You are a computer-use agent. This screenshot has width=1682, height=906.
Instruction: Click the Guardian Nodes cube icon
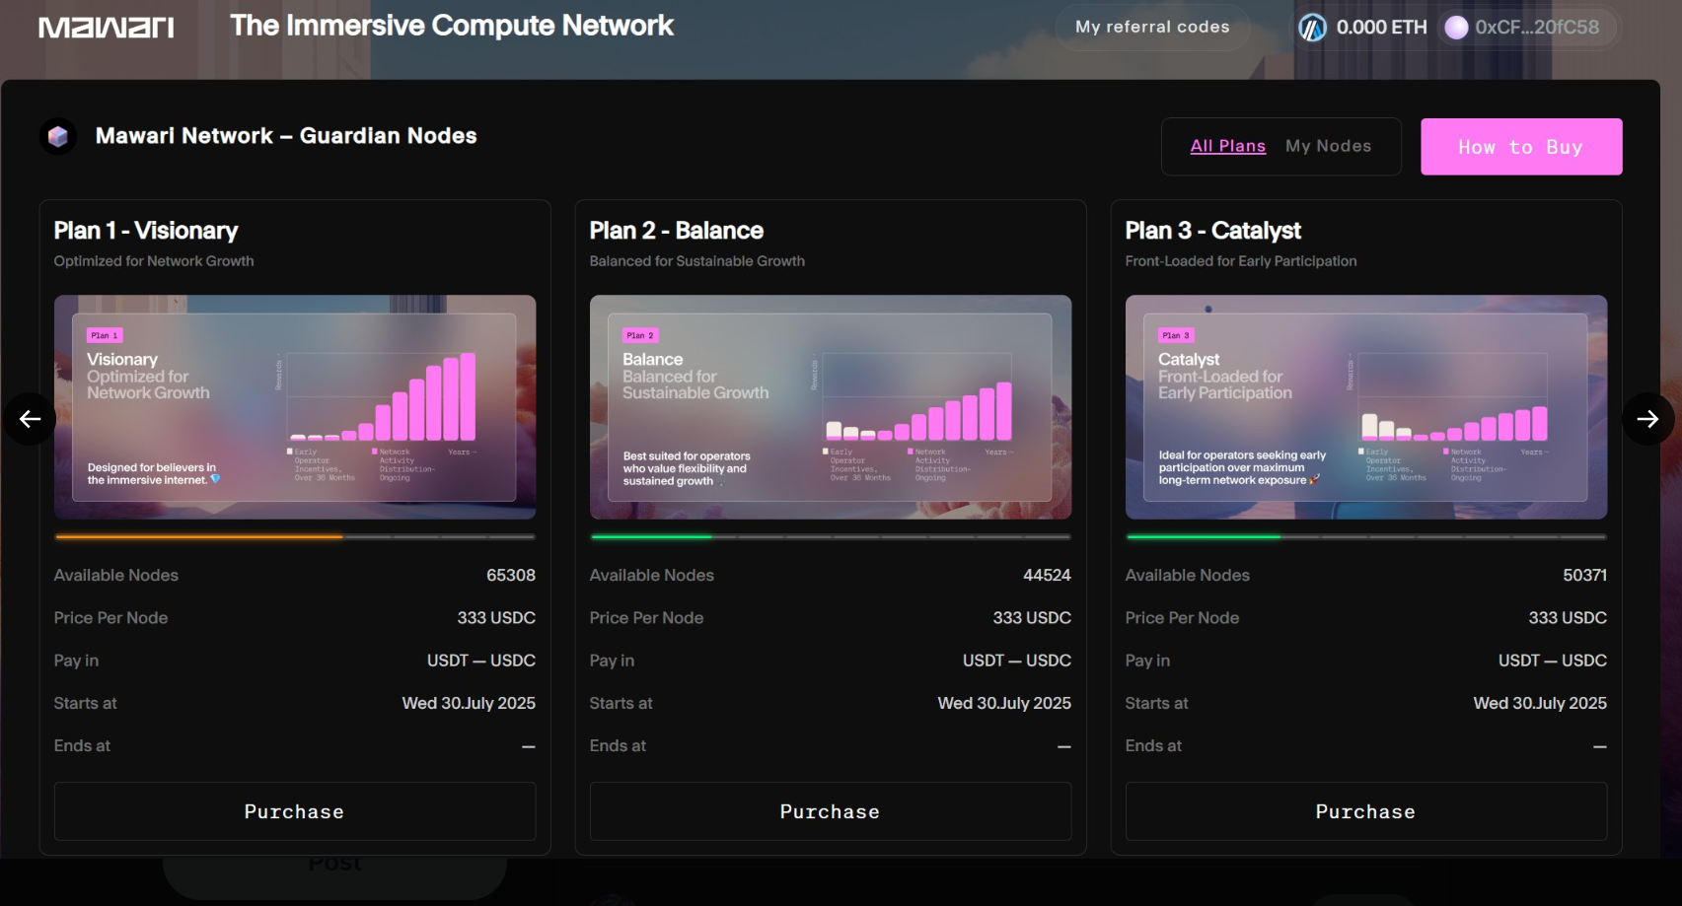click(x=58, y=136)
